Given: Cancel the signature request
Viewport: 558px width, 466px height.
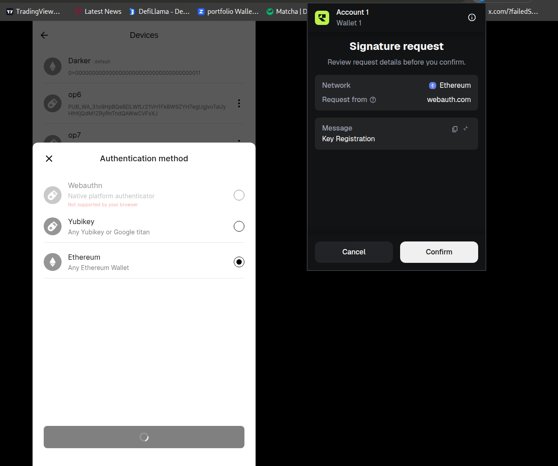Looking at the screenshot, I should click(x=354, y=252).
